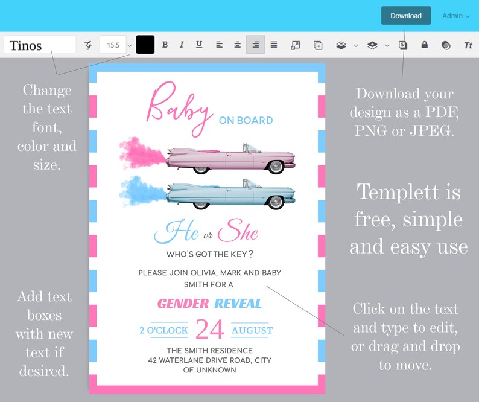This screenshot has height=402, width=479.
Task: Click the bring forward layer icon
Action: tap(341, 45)
